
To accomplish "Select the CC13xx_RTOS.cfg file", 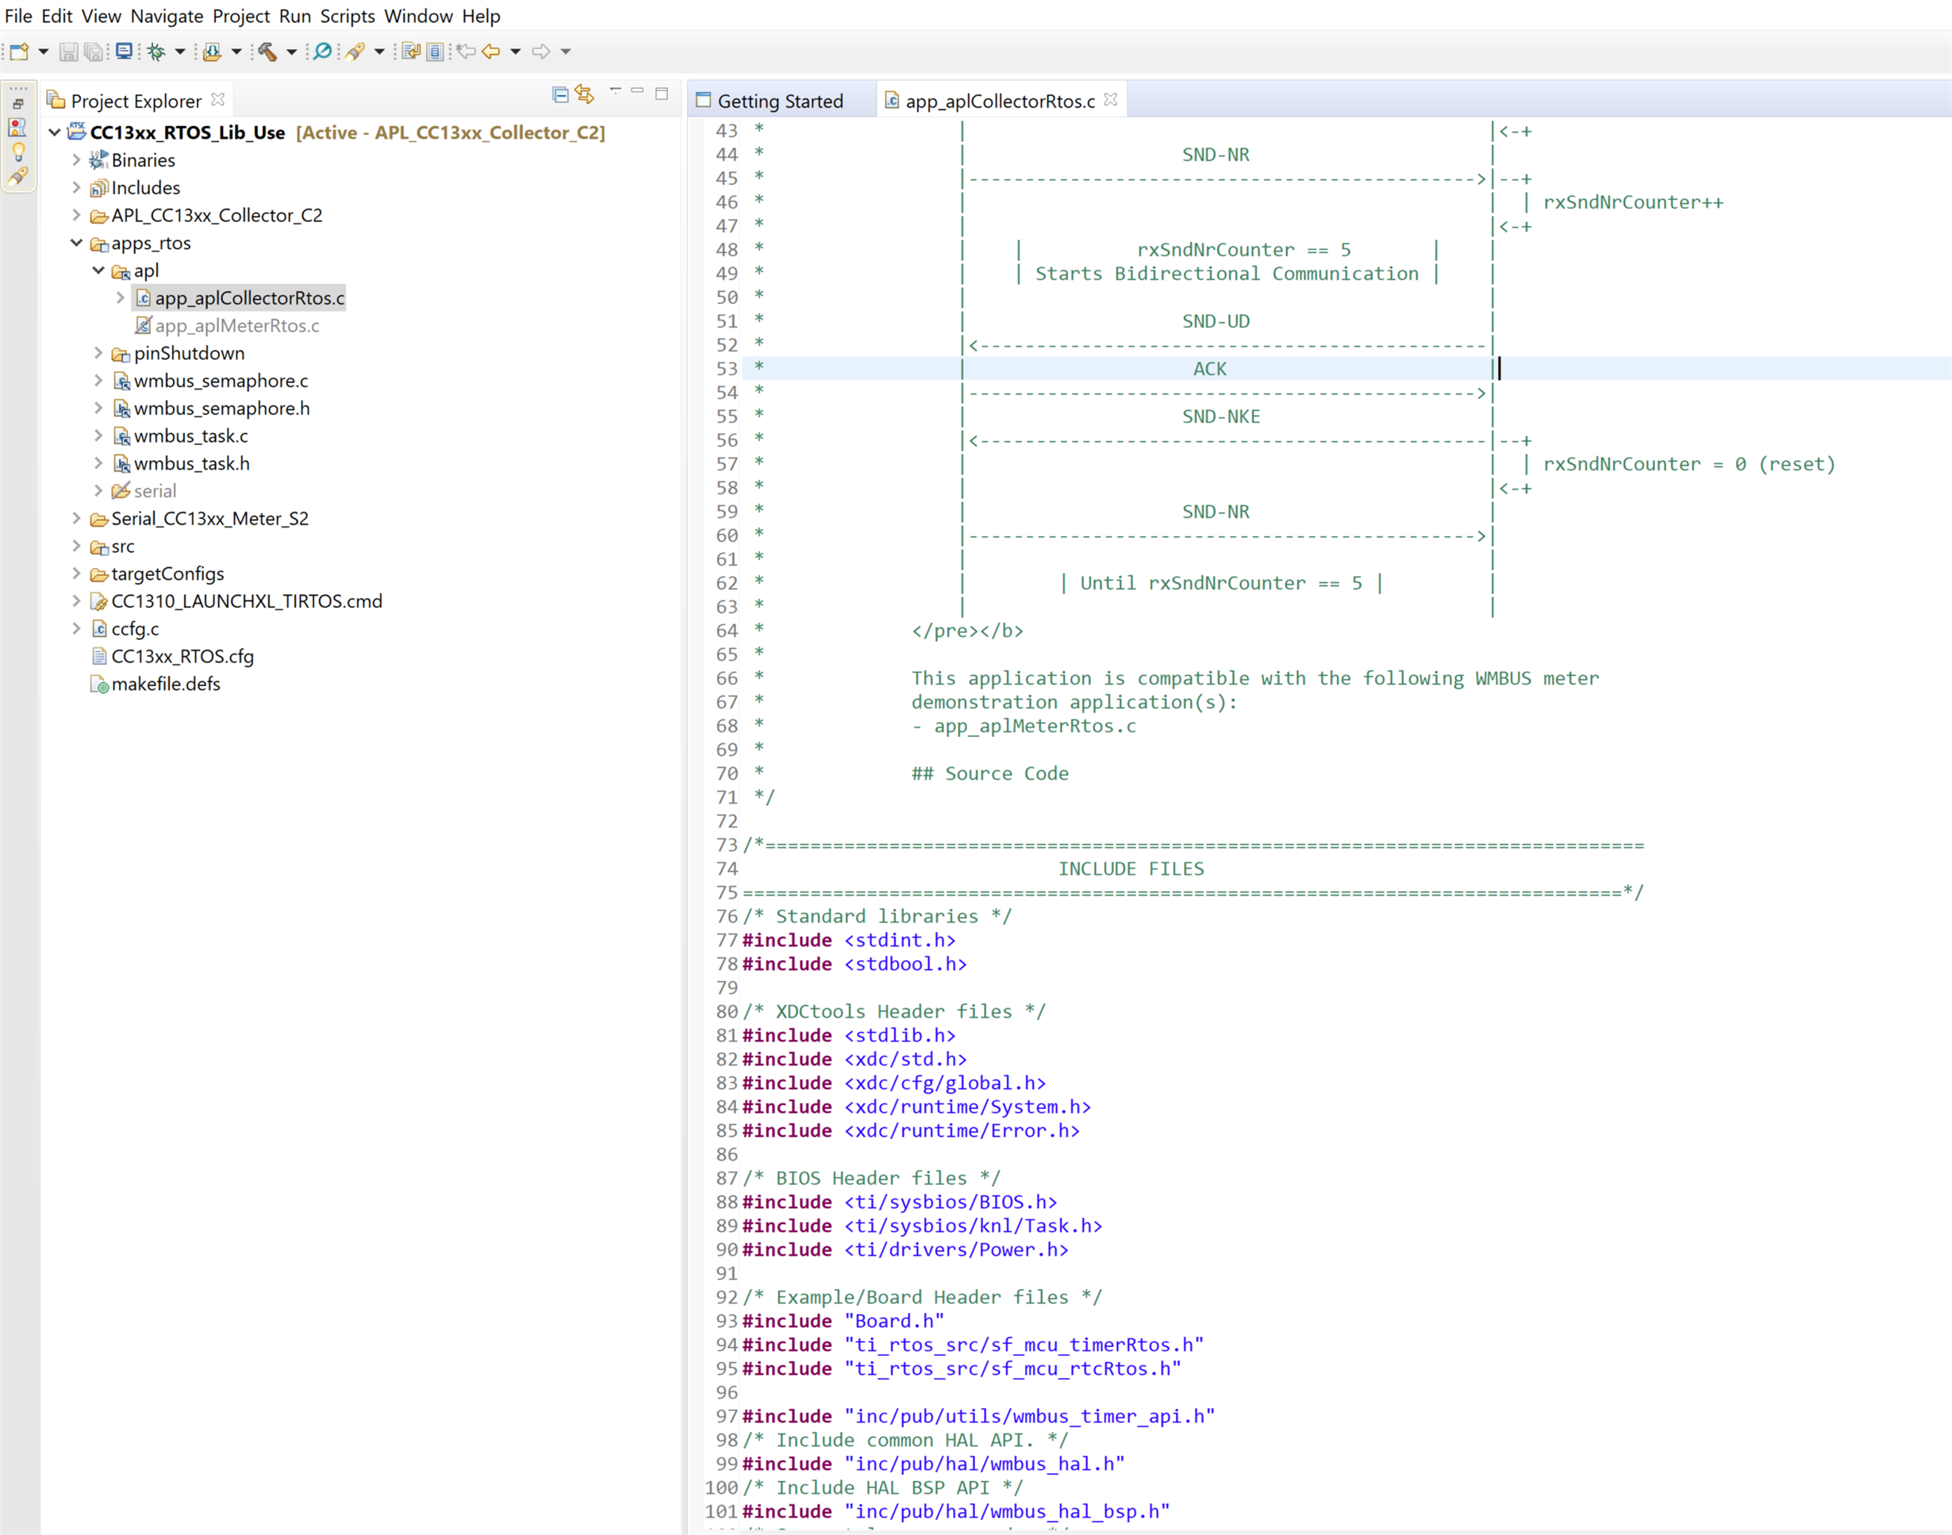I will click(x=182, y=656).
